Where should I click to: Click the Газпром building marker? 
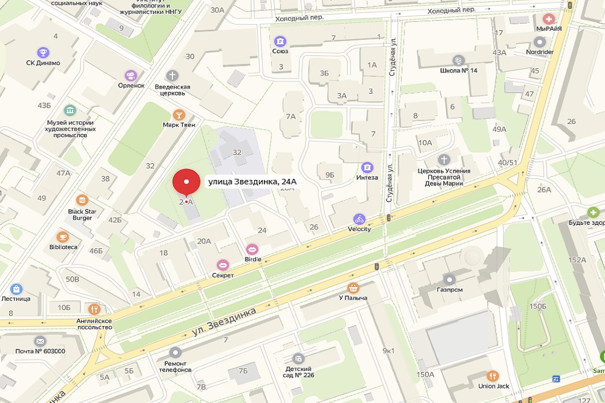point(449,280)
